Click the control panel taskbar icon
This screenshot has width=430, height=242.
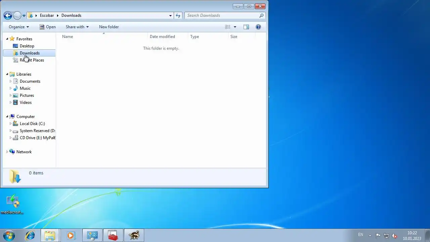pyautogui.click(x=92, y=236)
